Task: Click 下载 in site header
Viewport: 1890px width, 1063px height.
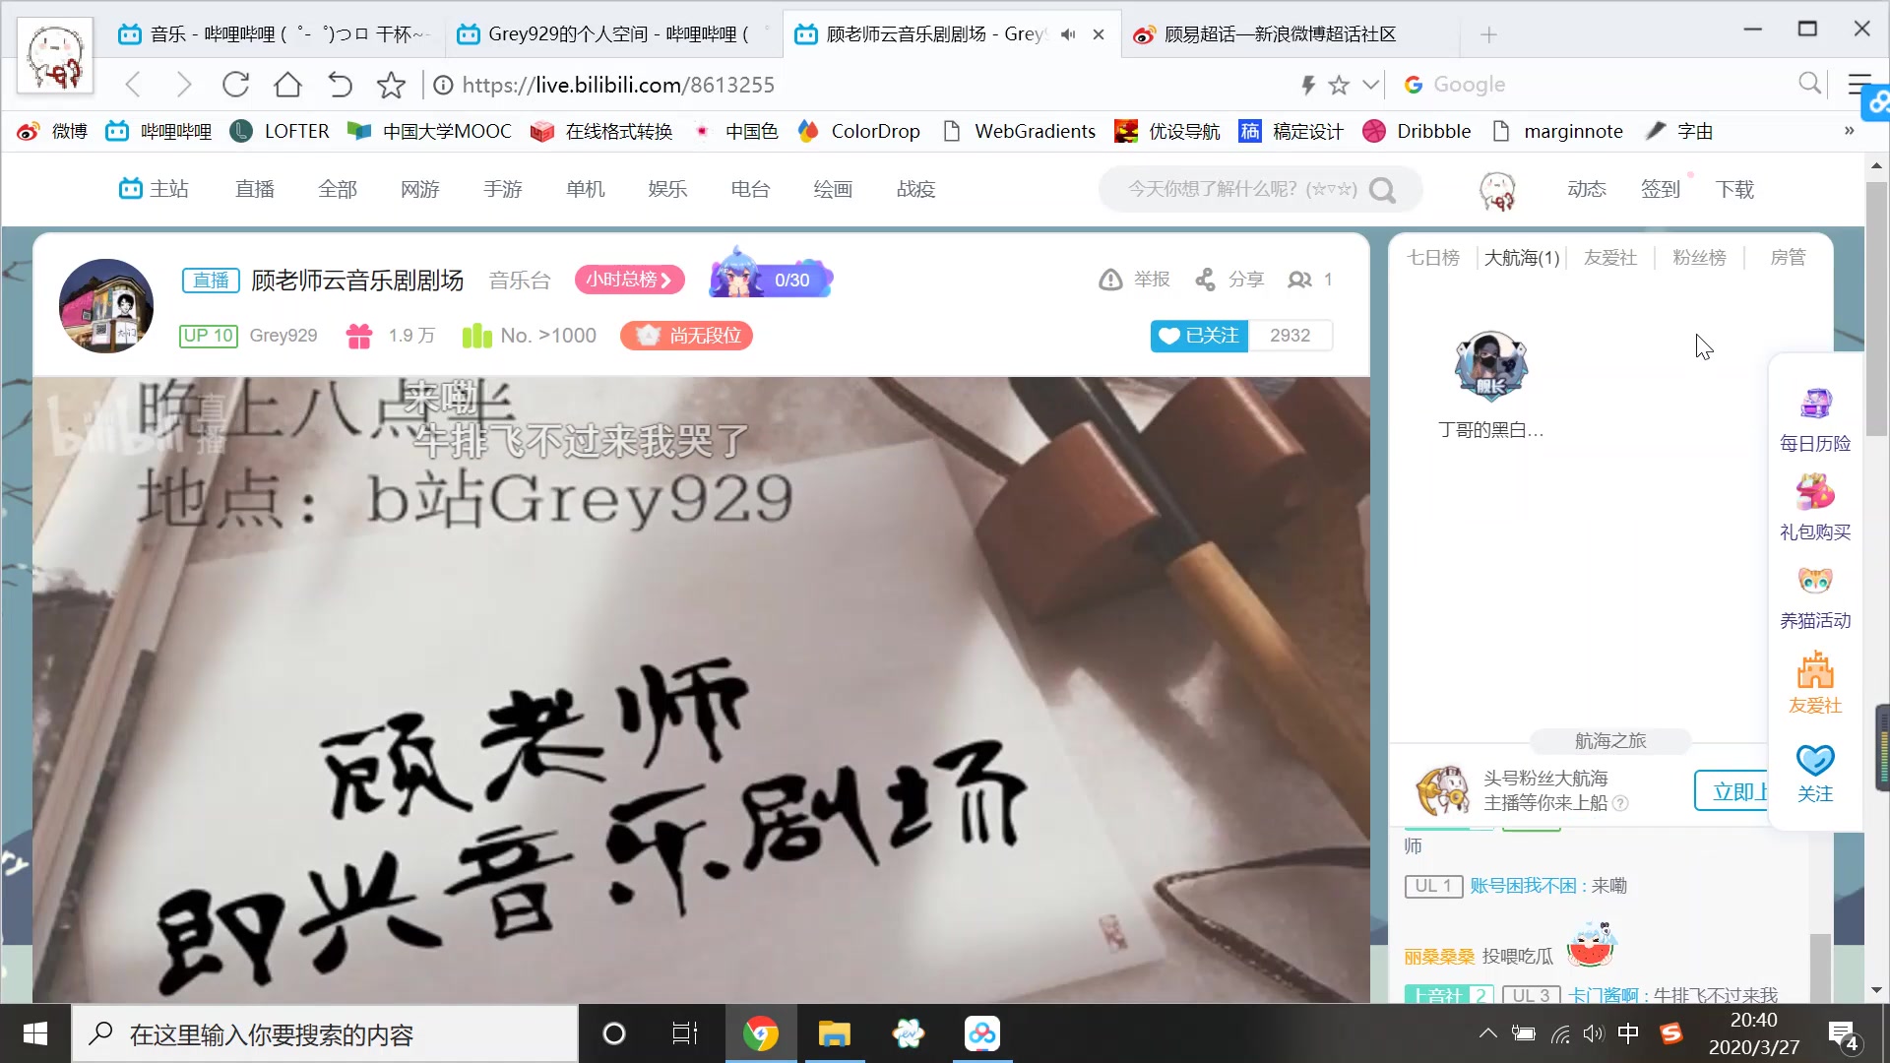Action: click(x=1734, y=189)
